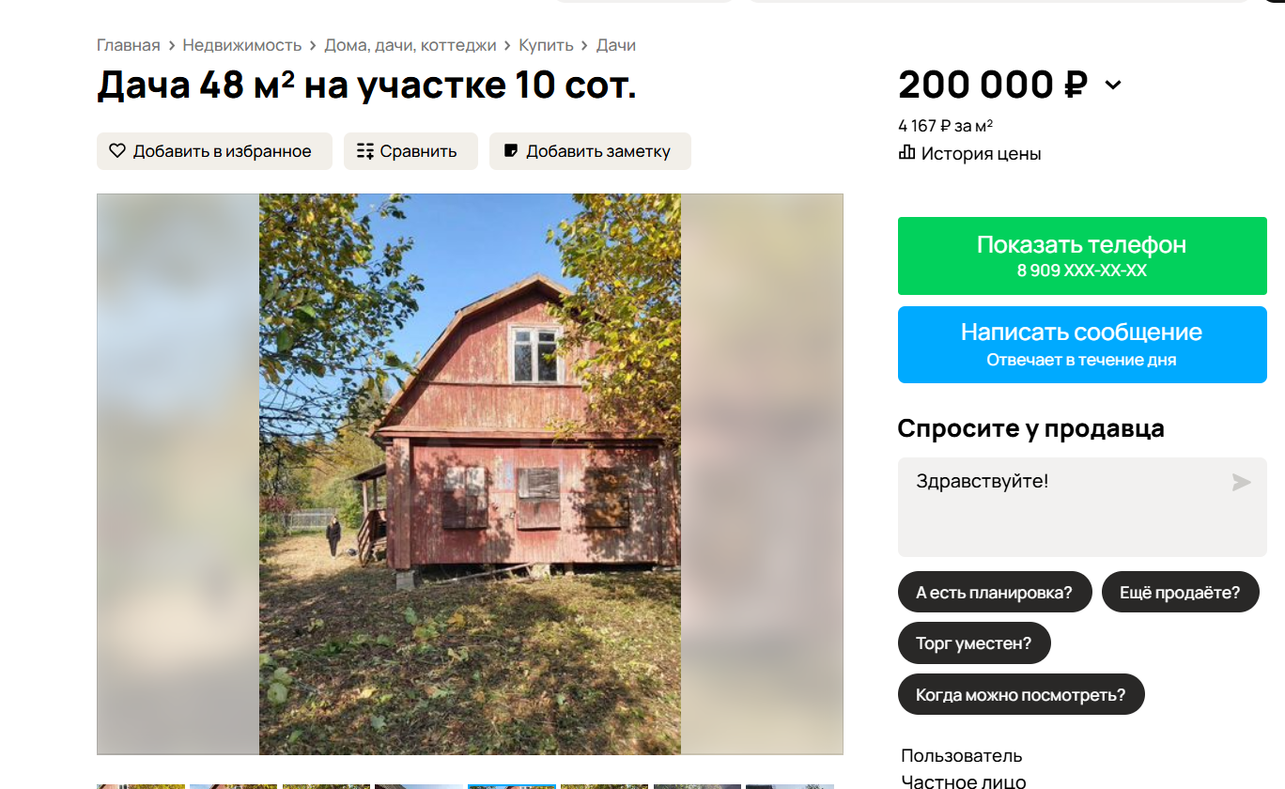Ask Когда можно посмотреть? quick question

1021,695
